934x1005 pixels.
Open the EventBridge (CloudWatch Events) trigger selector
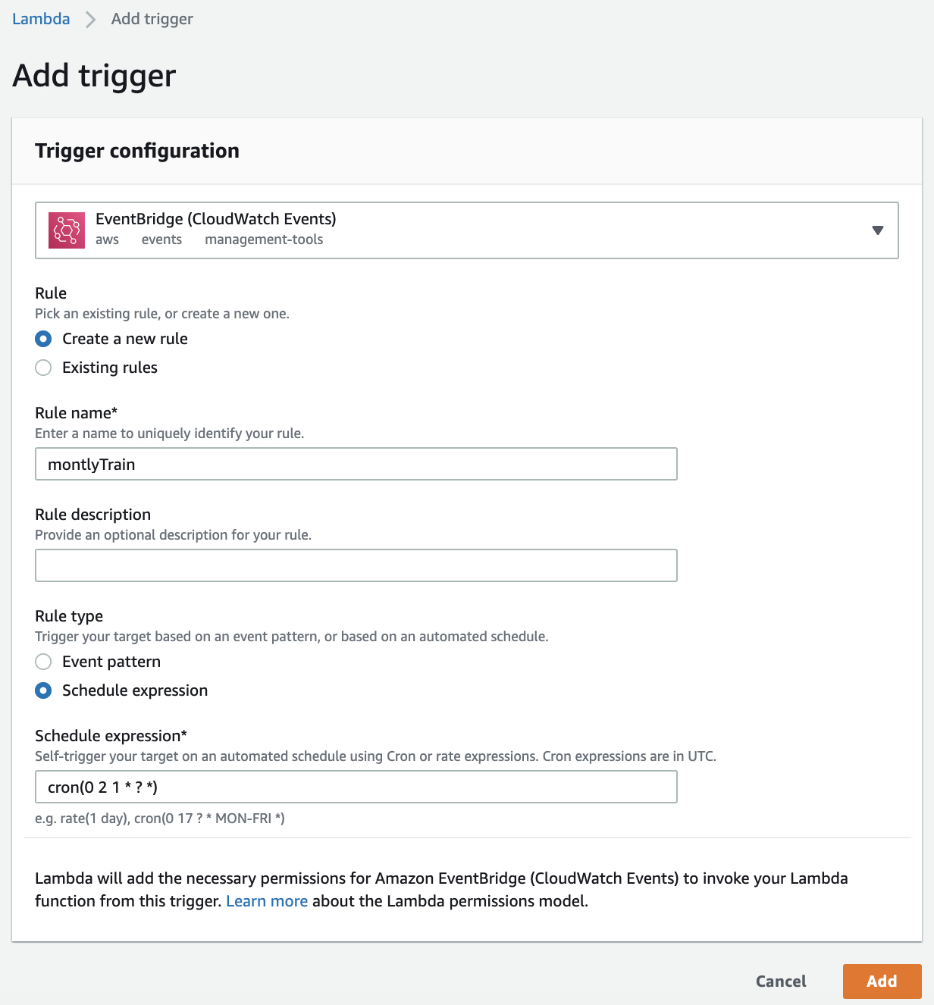(467, 230)
